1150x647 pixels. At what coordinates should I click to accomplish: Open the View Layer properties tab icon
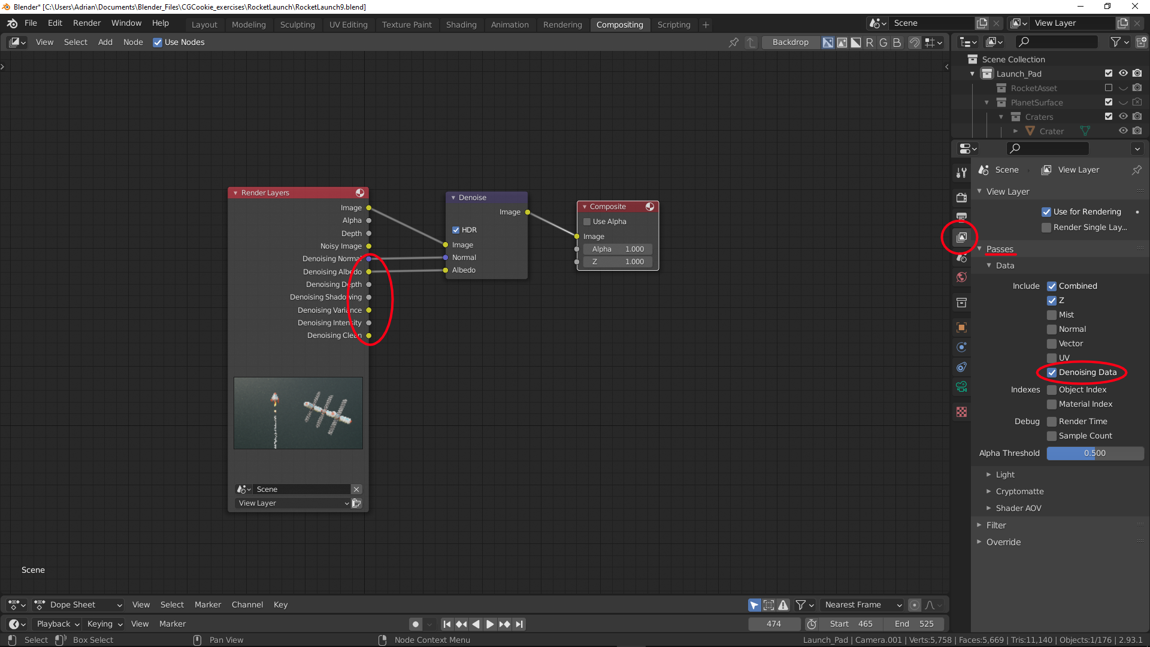click(x=961, y=237)
